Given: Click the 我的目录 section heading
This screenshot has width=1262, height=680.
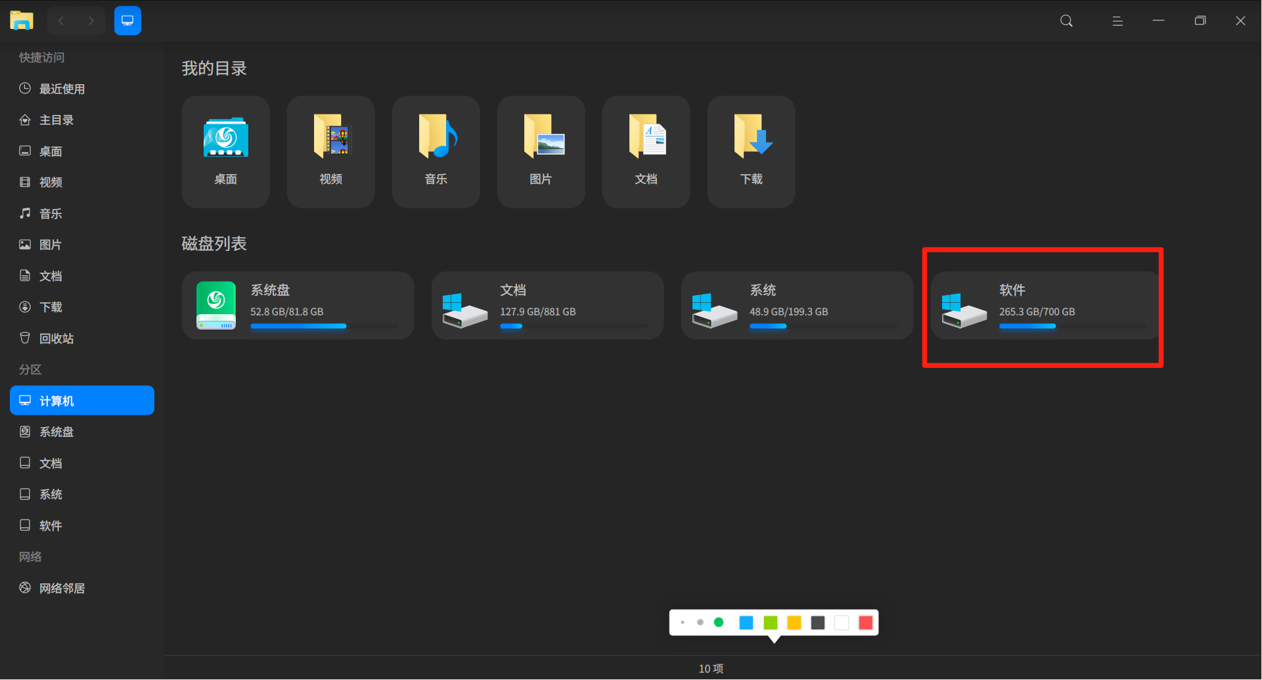Looking at the screenshot, I should tap(214, 68).
